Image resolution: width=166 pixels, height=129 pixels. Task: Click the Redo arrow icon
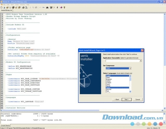coord(43,8)
